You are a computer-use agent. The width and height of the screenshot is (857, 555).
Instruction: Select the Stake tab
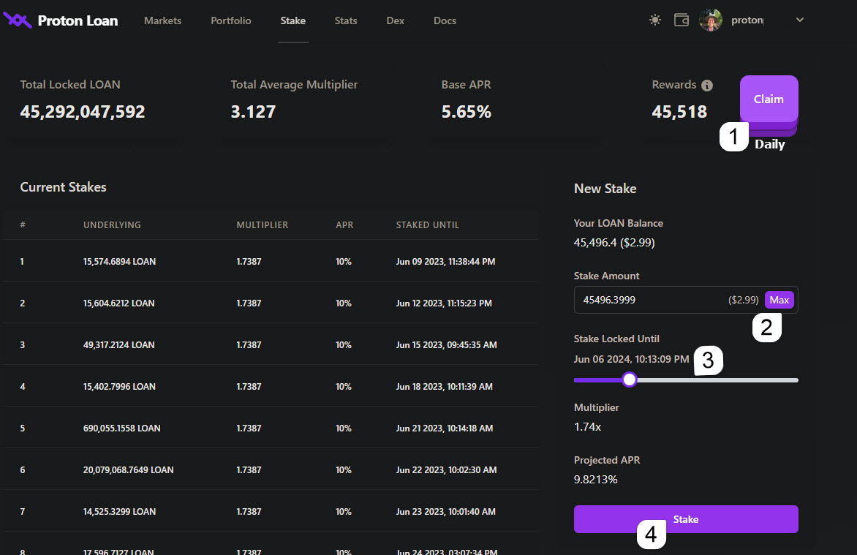pos(293,20)
